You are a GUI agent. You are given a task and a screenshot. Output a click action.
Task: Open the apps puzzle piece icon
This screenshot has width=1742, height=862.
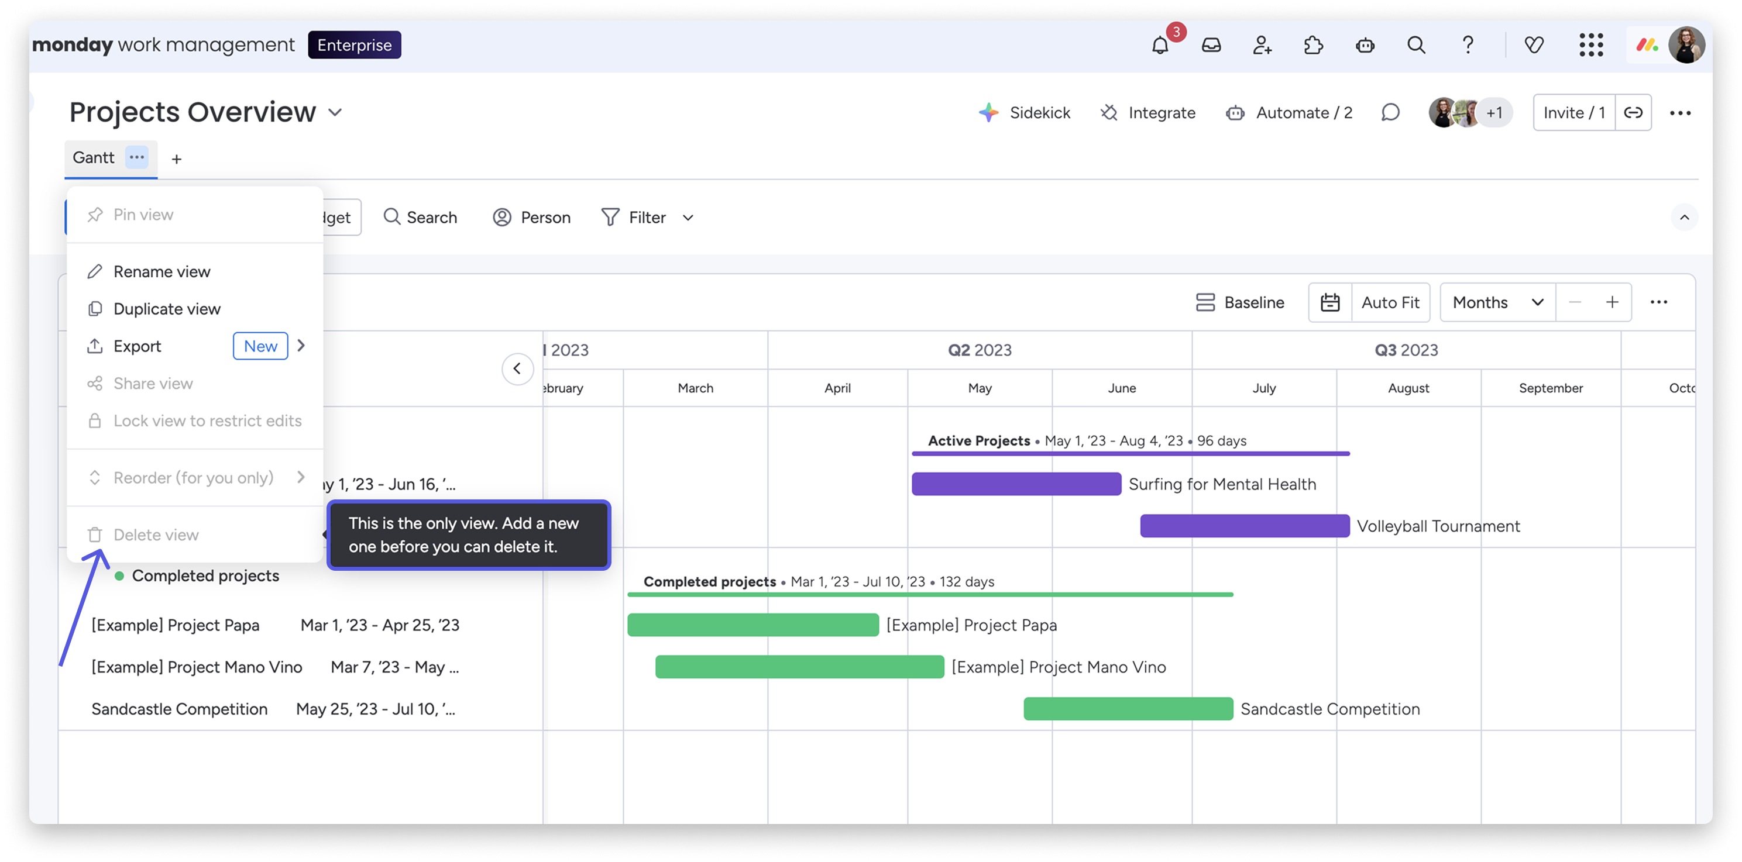(1313, 45)
